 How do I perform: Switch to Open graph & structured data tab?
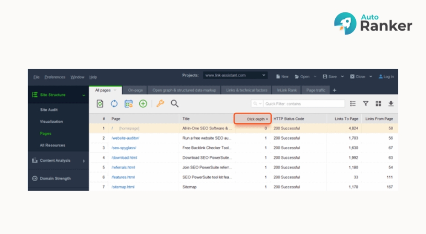coord(184,90)
